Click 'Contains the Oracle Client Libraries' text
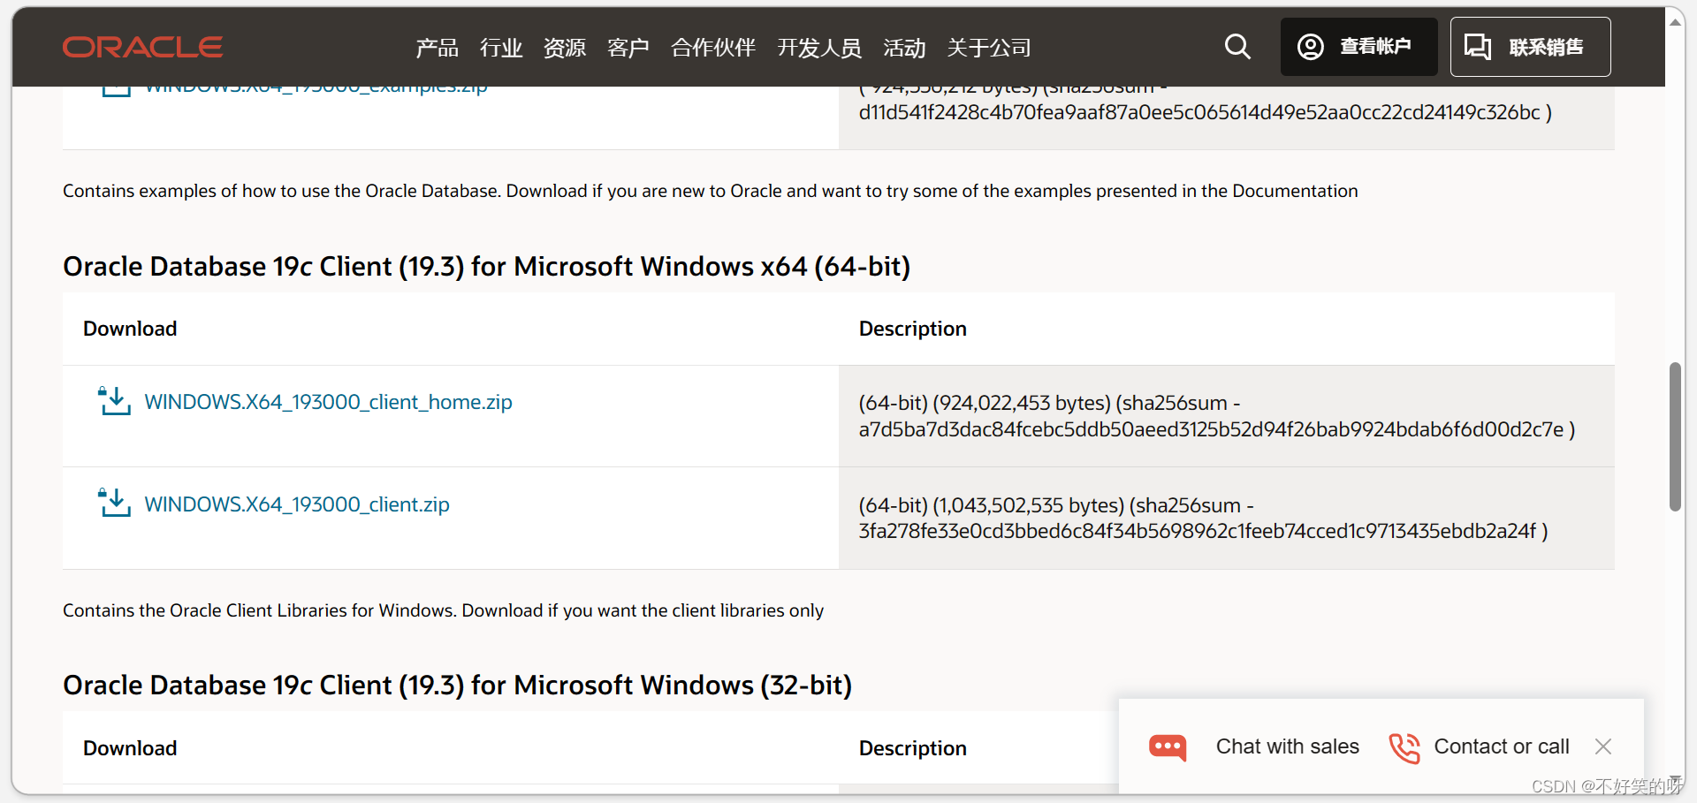 tap(443, 610)
